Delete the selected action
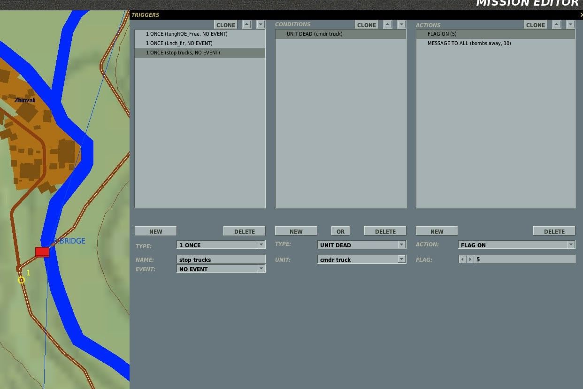Viewport: 583px width, 389px height. (554, 231)
